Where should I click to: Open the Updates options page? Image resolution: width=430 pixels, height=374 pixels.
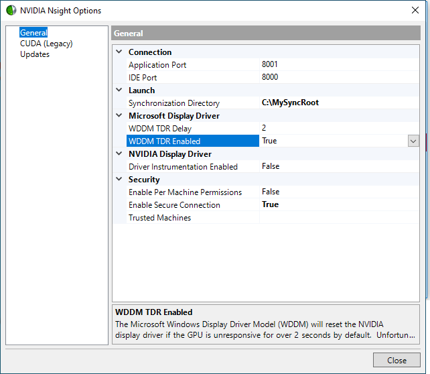(35, 54)
